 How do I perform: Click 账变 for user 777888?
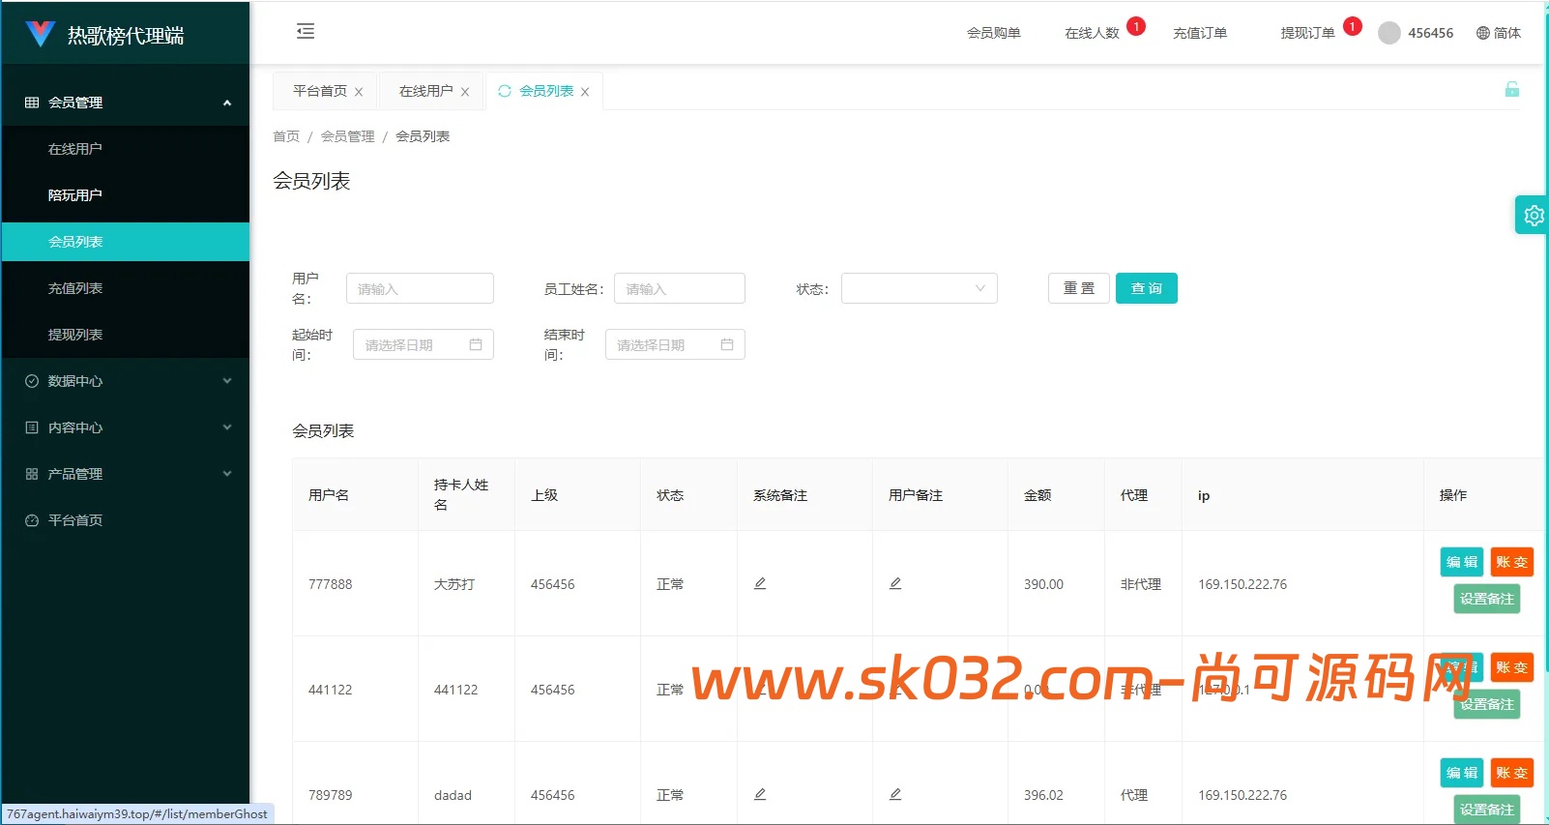click(1512, 562)
